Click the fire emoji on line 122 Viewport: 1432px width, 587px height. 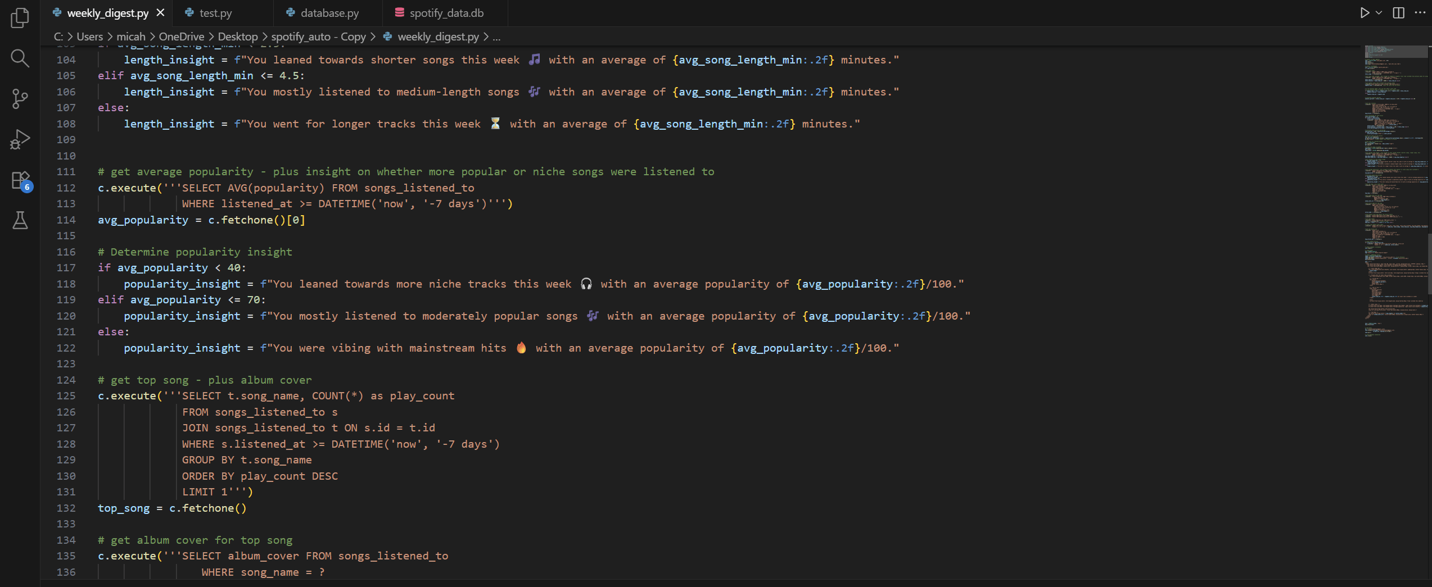coord(521,347)
